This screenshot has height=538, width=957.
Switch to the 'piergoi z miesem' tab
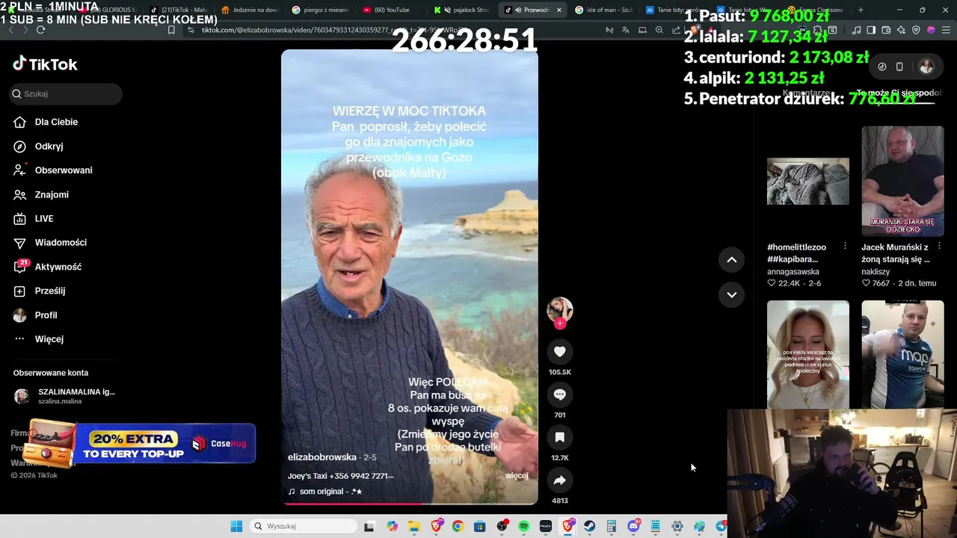pyautogui.click(x=320, y=10)
